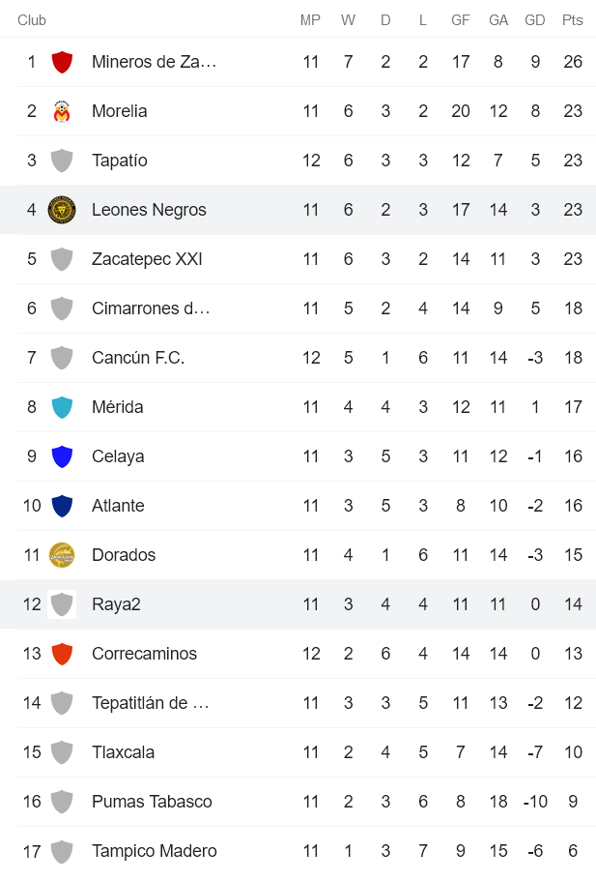Select the Atlante club crest
Screen dimensions: 596x881
pyautogui.click(x=62, y=506)
